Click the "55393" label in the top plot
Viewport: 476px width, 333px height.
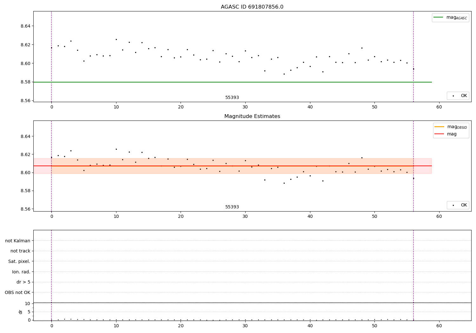click(x=232, y=98)
